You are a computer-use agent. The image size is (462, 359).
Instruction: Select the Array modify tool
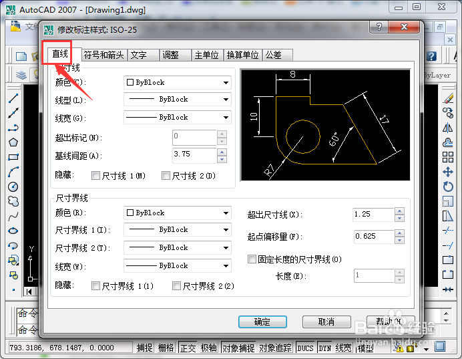[448, 157]
